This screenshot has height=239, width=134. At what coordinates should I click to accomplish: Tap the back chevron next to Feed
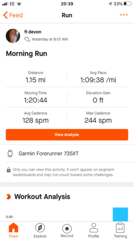pyautogui.click(x=5, y=15)
